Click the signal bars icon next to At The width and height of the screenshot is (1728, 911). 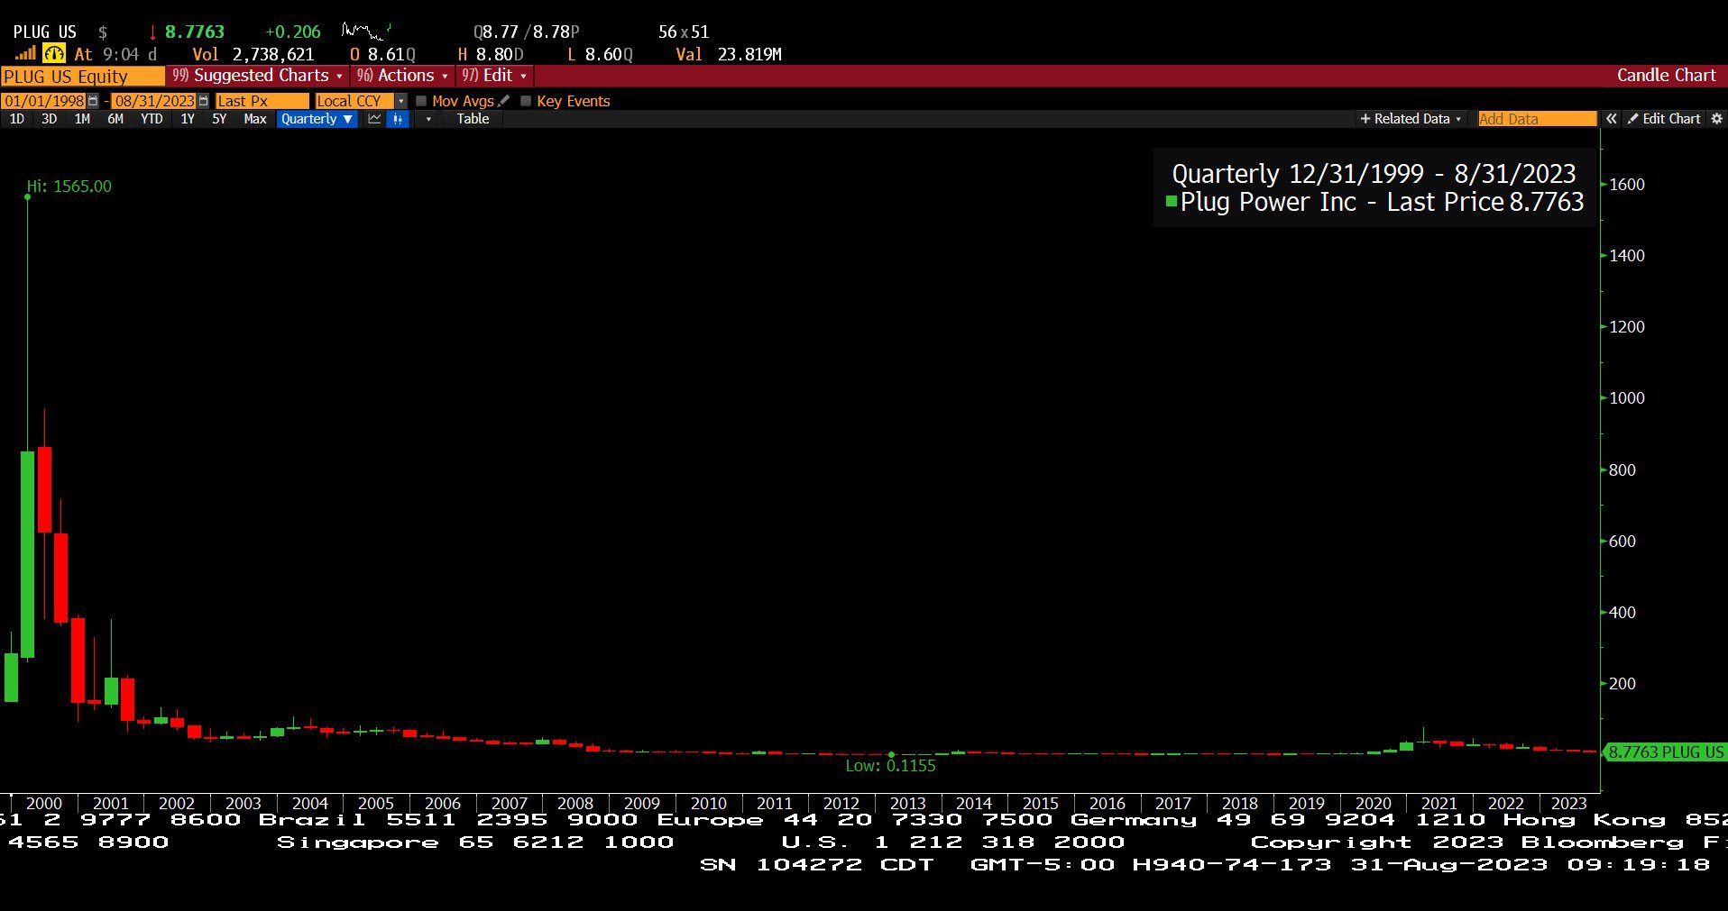pos(25,54)
